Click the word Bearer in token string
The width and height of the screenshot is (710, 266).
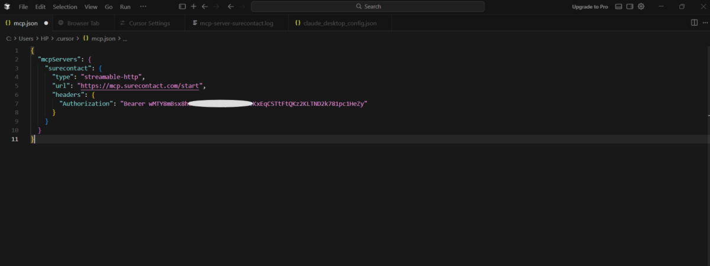click(135, 103)
